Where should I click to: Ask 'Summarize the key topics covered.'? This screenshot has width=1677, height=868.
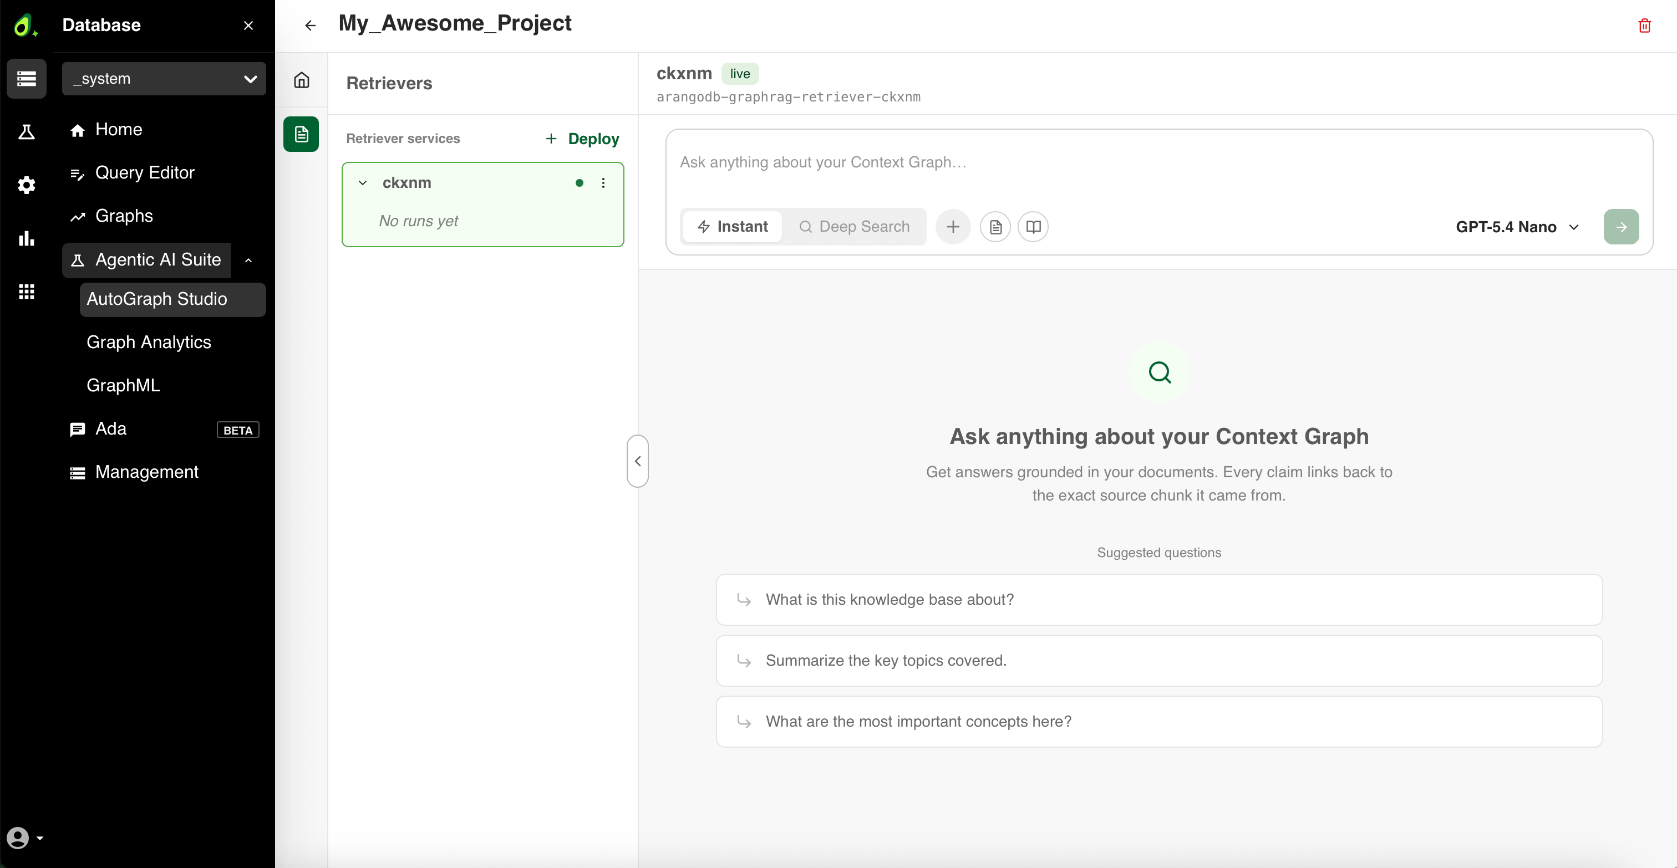click(x=1159, y=661)
